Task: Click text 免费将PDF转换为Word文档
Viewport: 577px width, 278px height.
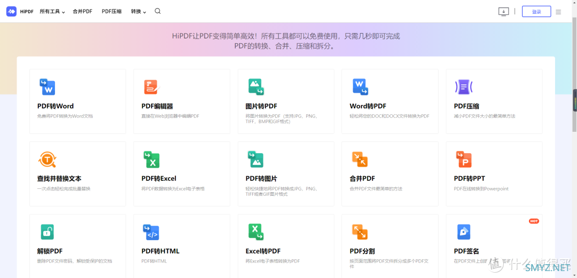Action: point(65,116)
